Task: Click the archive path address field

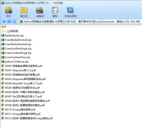Action: (80, 22)
